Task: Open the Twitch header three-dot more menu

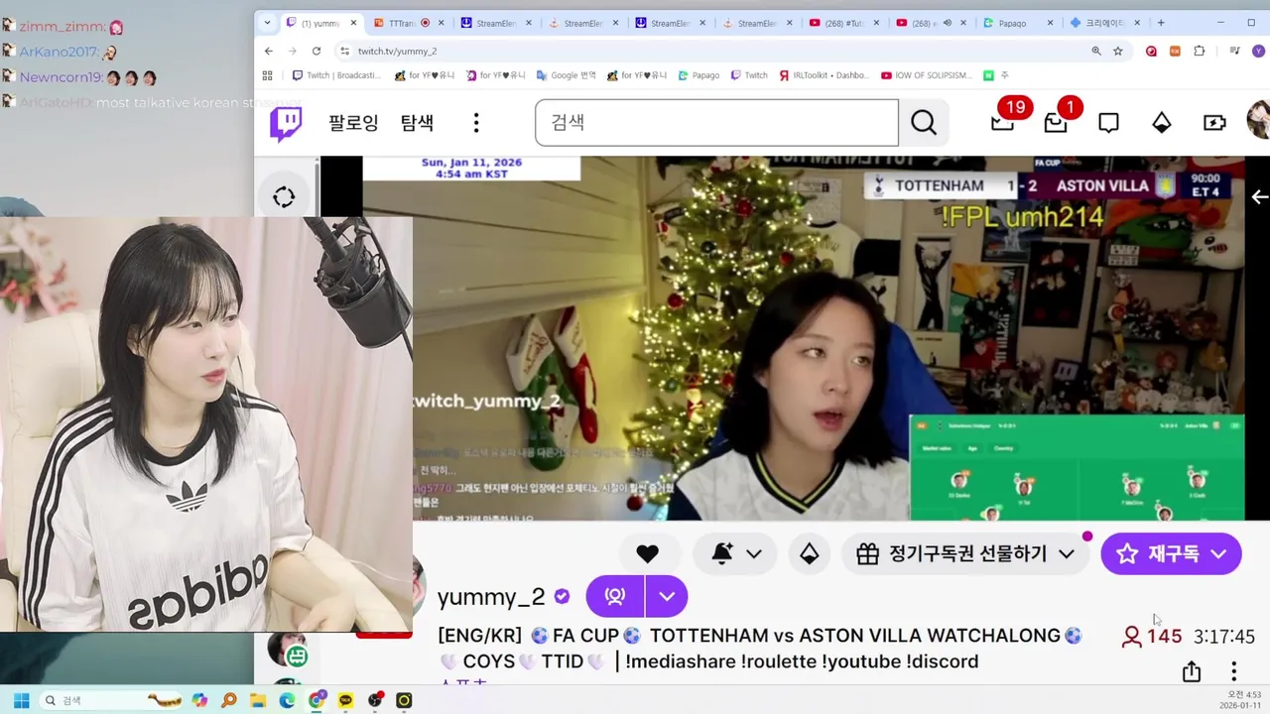Action: pos(476,123)
